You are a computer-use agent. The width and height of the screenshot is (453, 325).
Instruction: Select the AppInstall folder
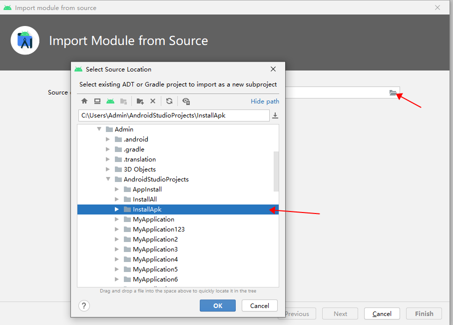178,189
